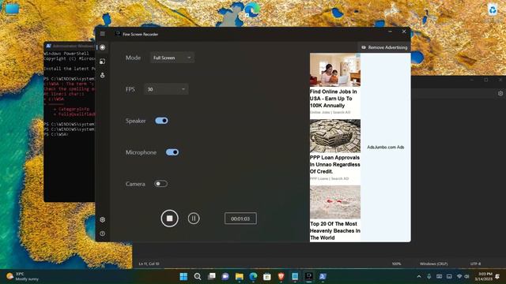Open taskbar Search

tap(198, 276)
